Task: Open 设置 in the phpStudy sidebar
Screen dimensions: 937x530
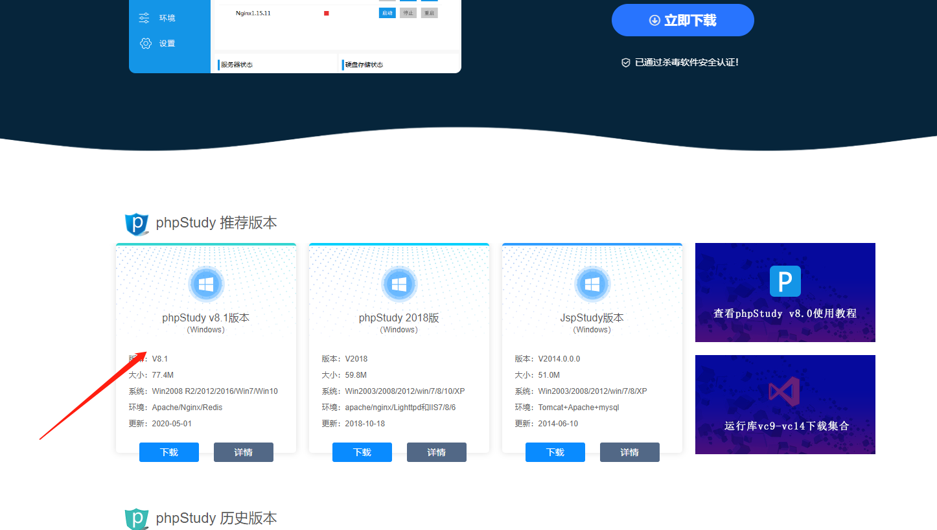Action: pyautogui.click(x=167, y=43)
